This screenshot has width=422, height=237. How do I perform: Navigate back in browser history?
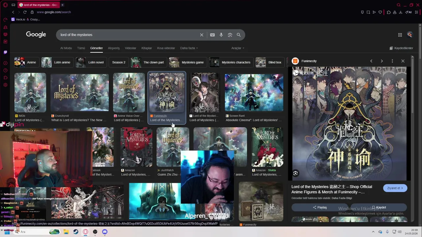coord(13,12)
